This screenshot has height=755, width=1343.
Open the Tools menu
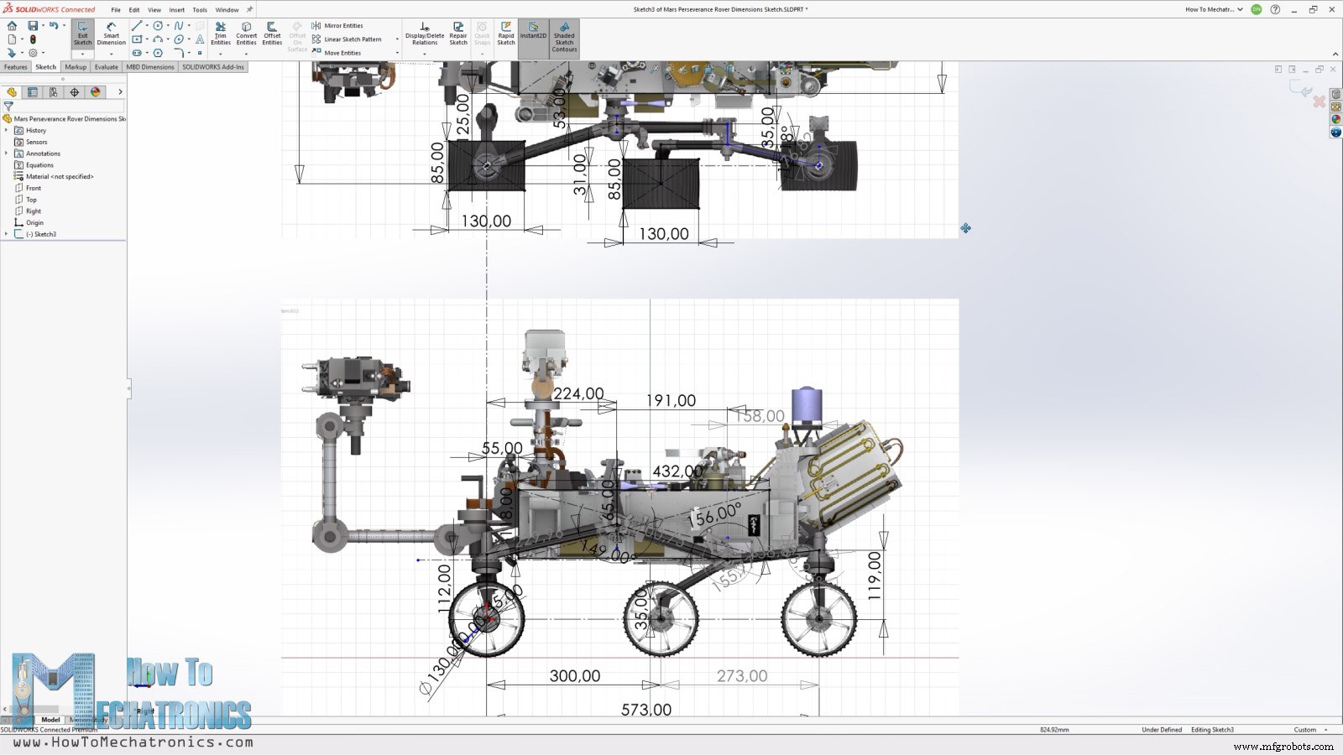pyautogui.click(x=199, y=9)
